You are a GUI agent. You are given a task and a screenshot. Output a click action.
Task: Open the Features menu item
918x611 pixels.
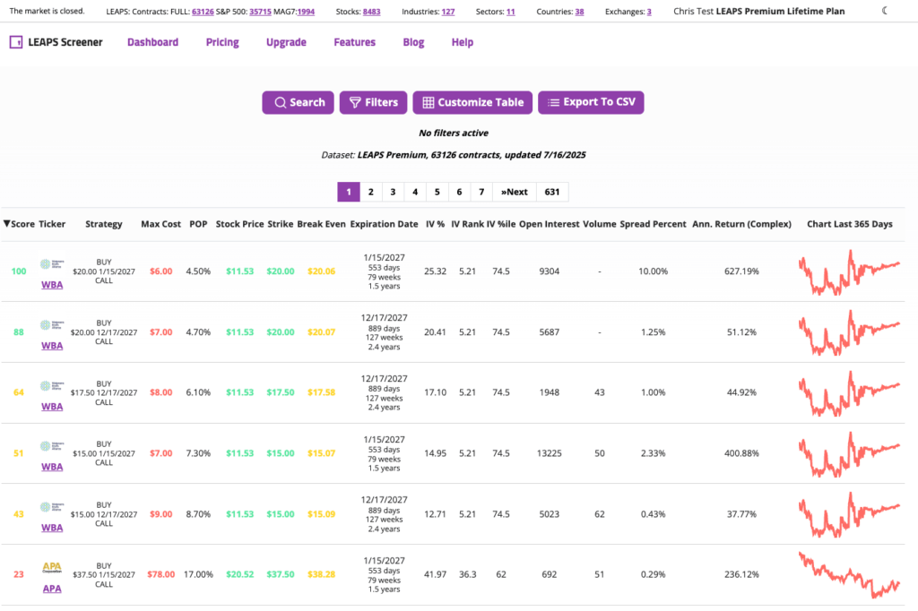354,42
